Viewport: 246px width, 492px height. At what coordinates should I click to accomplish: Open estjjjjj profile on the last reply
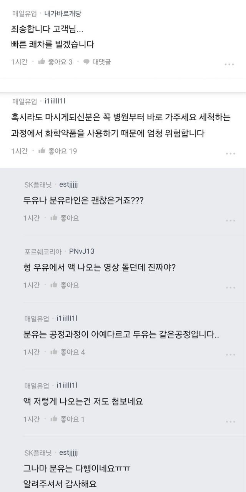(68, 452)
